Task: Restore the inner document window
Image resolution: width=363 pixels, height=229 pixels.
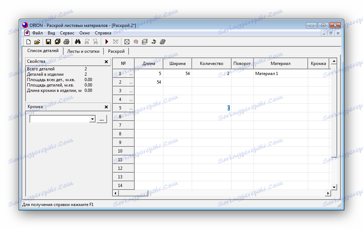Action: point(331,33)
